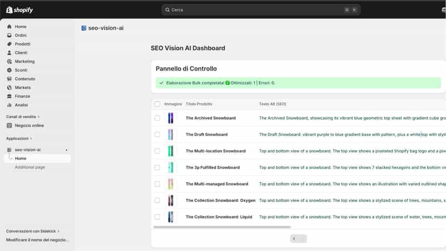This screenshot has width=446, height=251.
Task: Click the search magnifier icon
Action: 168,10
